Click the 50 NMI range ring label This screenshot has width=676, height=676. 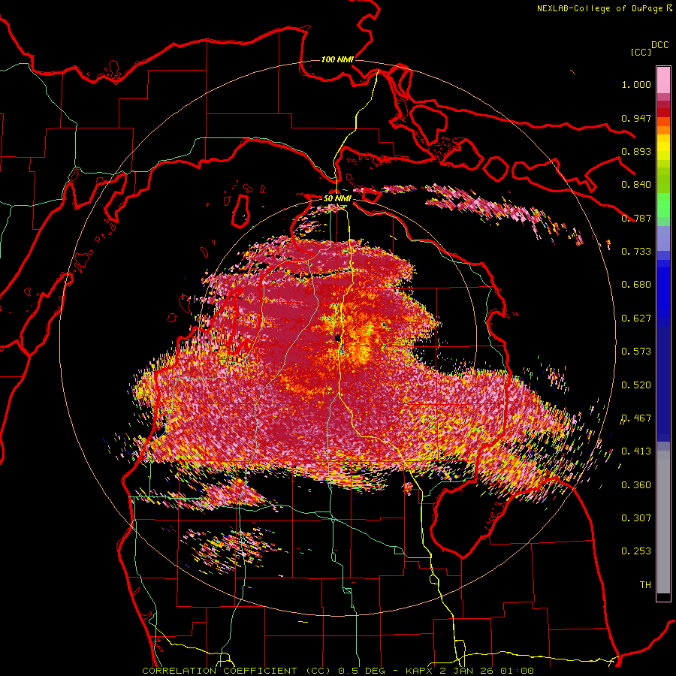click(x=337, y=198)
